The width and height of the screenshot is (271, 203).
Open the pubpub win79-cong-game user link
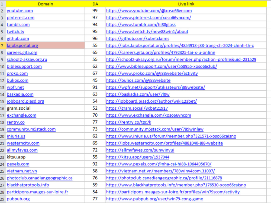click(x=154, y=199)
